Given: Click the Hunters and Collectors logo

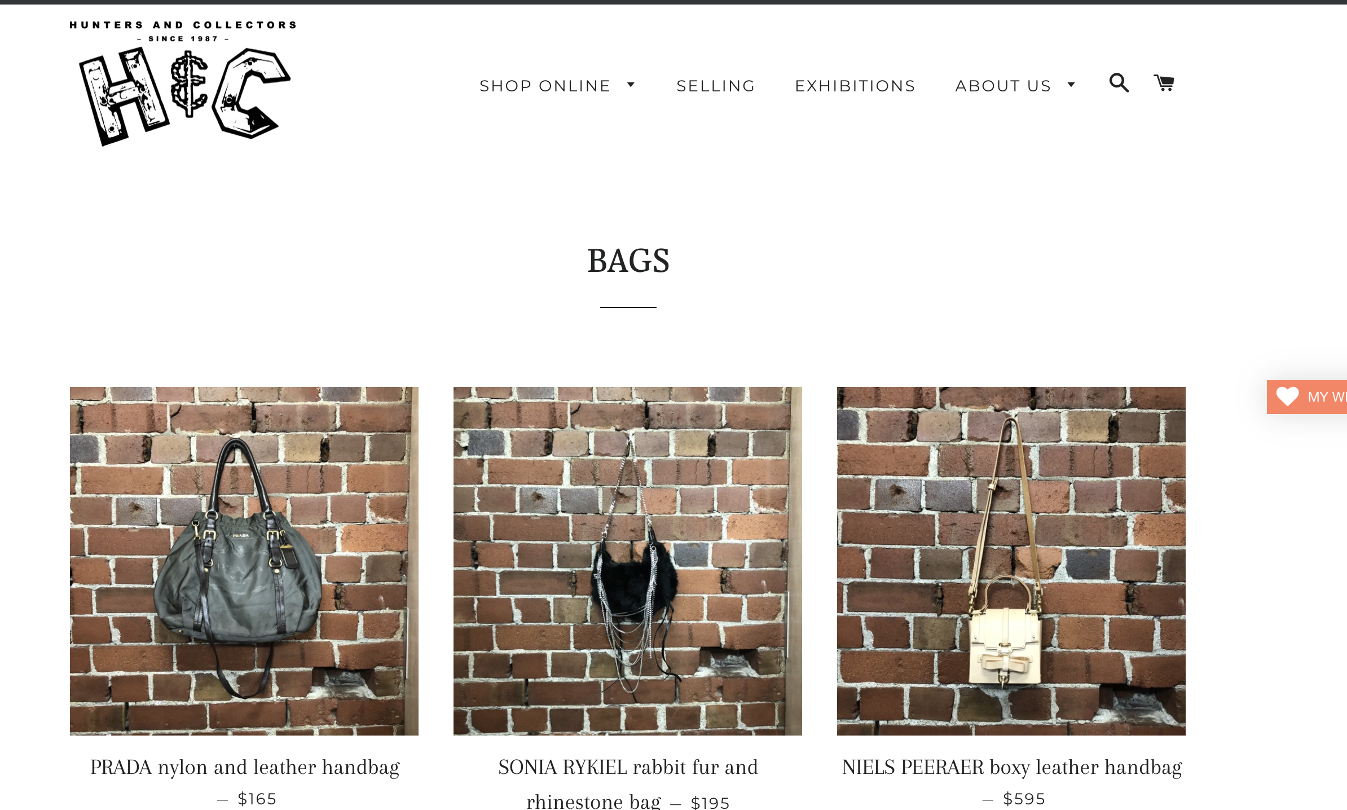Looking at the screenshot, I should coord(183,83).
